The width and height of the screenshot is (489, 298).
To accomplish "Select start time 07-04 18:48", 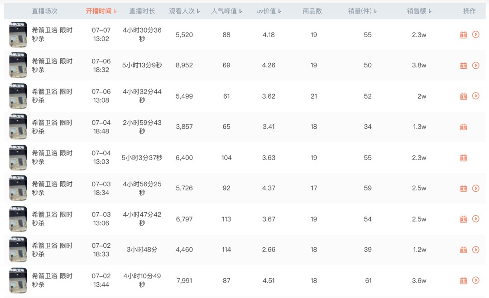I will coord(101,127).
